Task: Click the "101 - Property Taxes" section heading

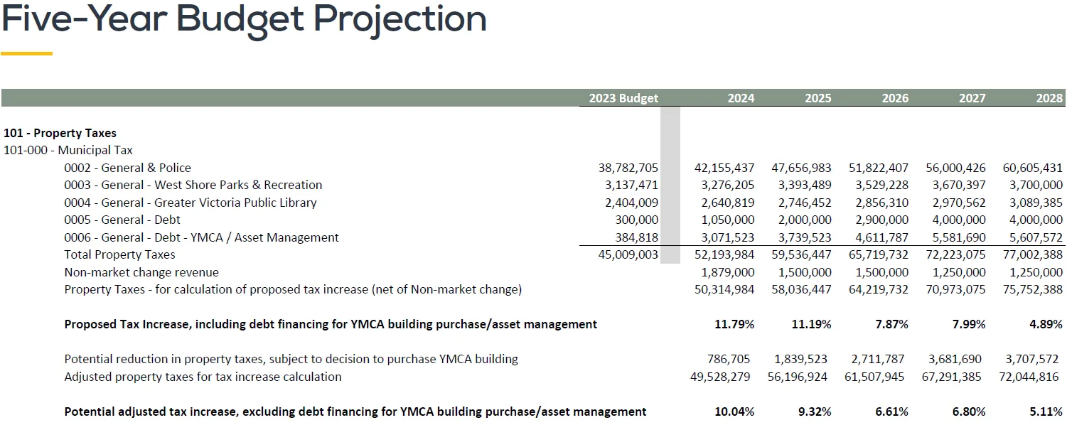Action: [x=60, y=133]
